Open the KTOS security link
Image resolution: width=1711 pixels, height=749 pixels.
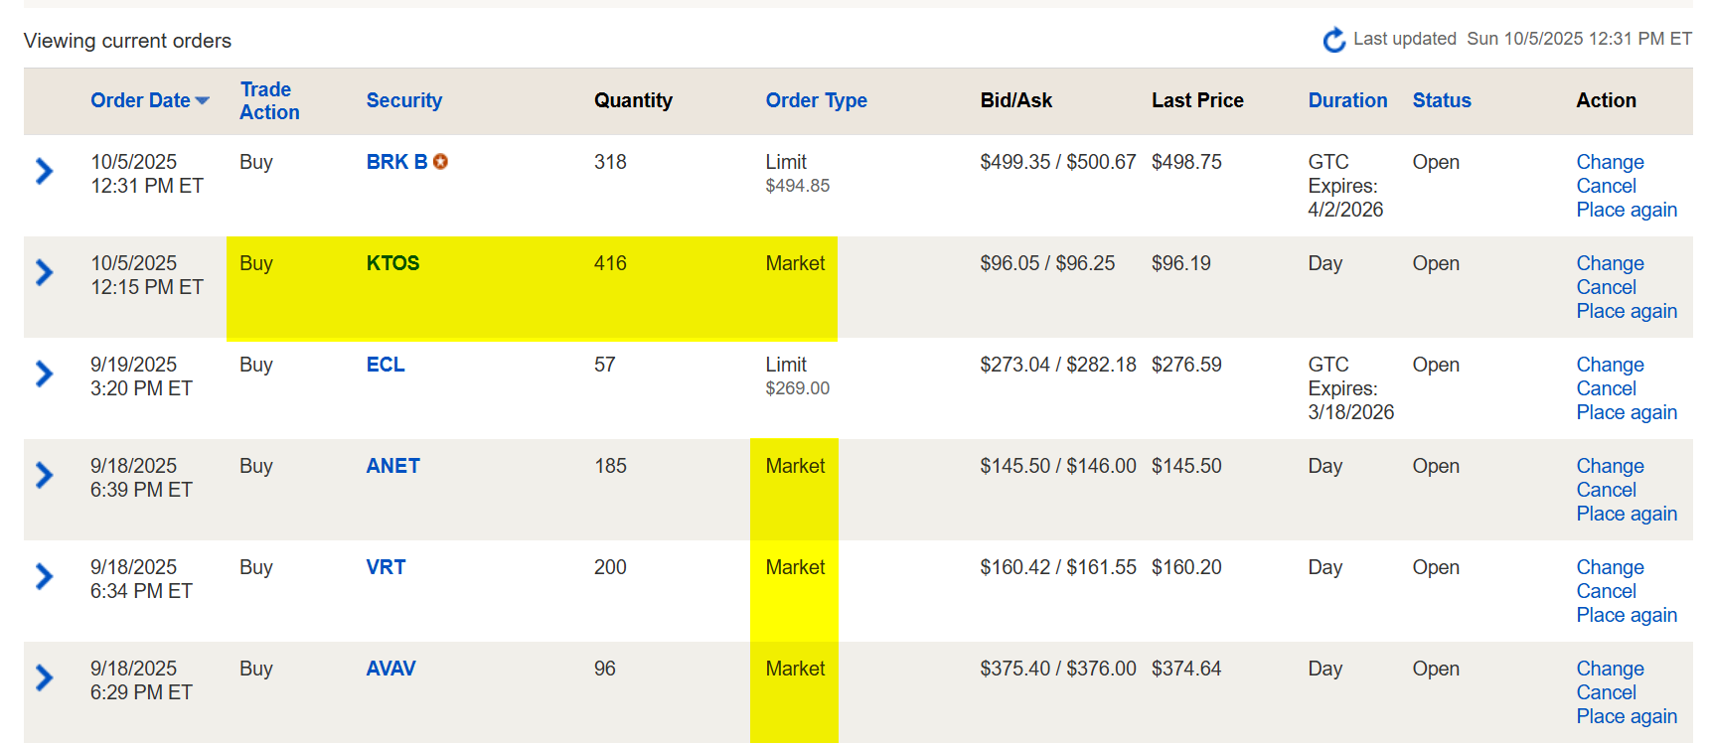pos(392,263)
